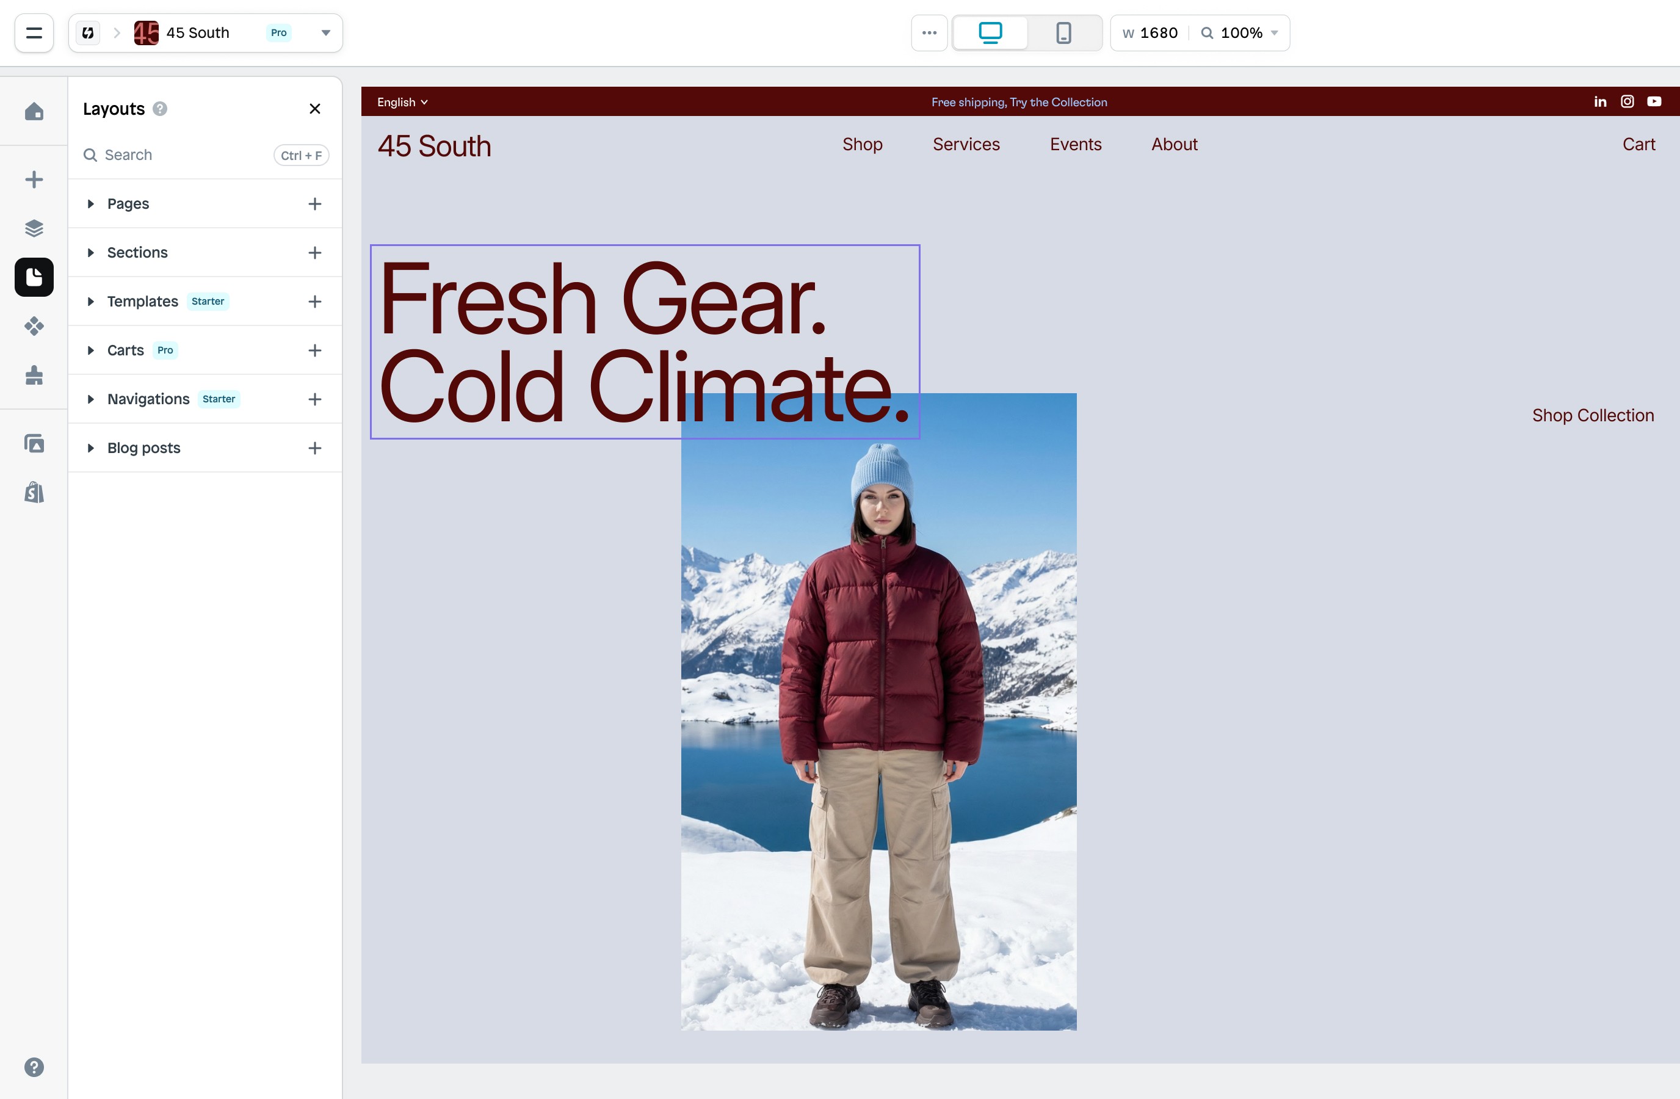Expand the Pages tree section
Image resolution: width=1680 pixels, height=1099 pixels.
click(90, 204)
